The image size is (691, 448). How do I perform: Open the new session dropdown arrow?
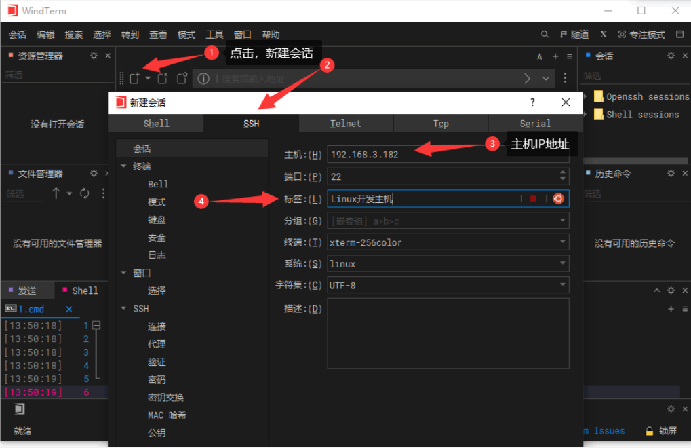[x=148, y=78]
